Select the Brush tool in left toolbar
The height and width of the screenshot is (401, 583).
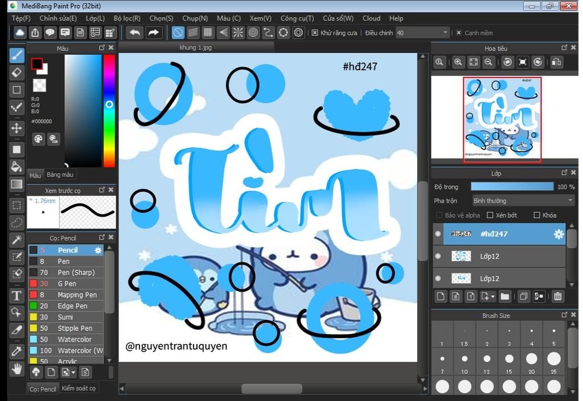point(17,55)
